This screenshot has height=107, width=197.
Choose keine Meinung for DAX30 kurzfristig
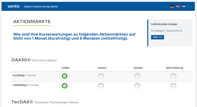[x=173, y=76]
